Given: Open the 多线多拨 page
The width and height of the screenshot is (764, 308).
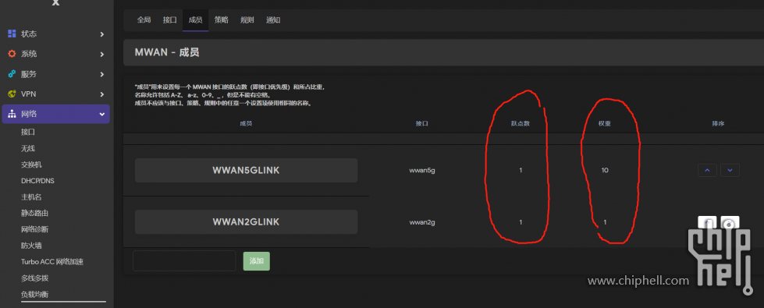Looking at the screenshot, I should click(34, 278).
